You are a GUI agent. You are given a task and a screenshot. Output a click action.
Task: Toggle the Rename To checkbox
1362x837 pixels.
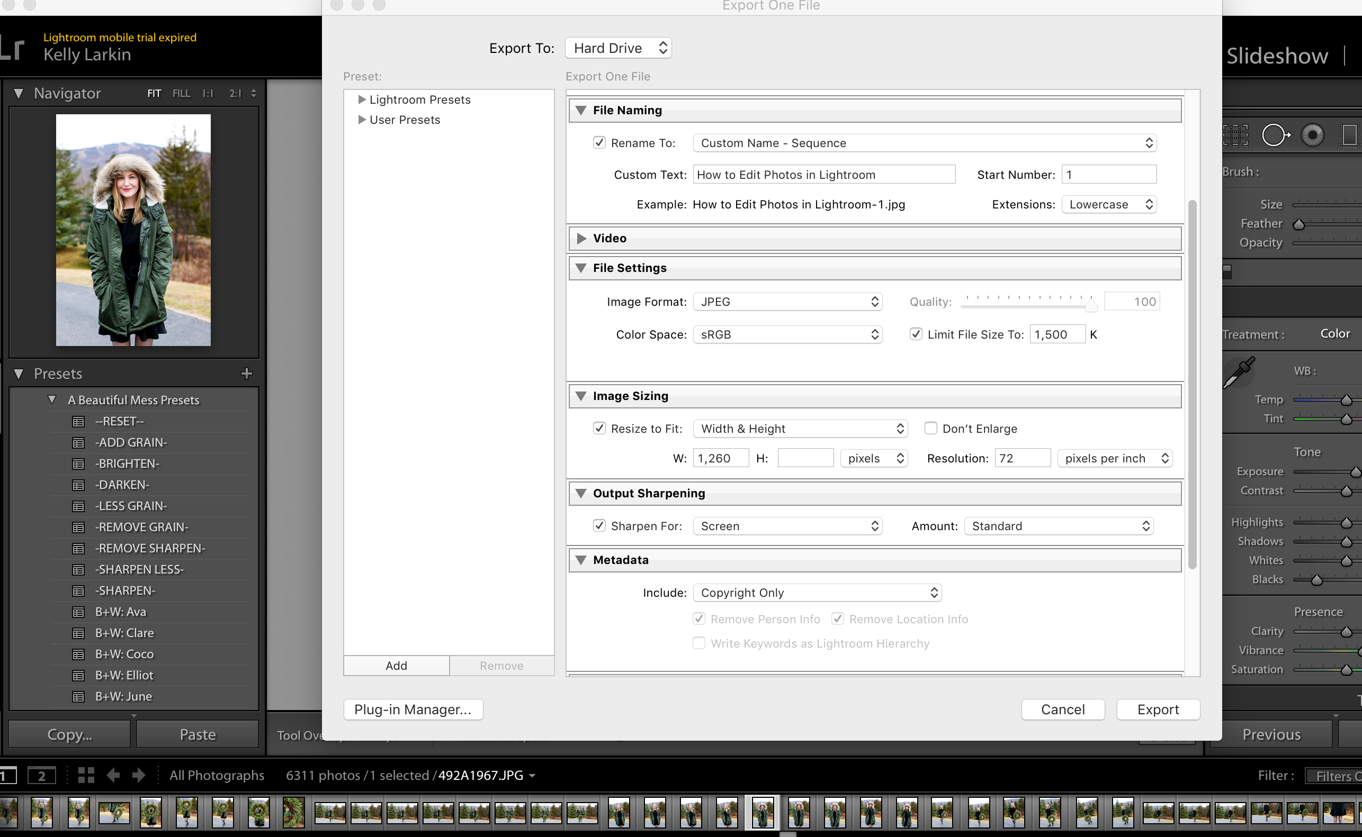tap(598, 143)
